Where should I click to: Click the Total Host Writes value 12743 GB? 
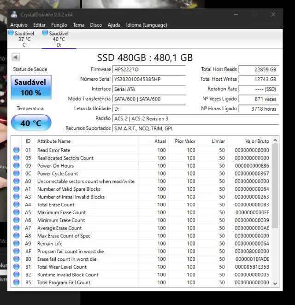point(259,79)
